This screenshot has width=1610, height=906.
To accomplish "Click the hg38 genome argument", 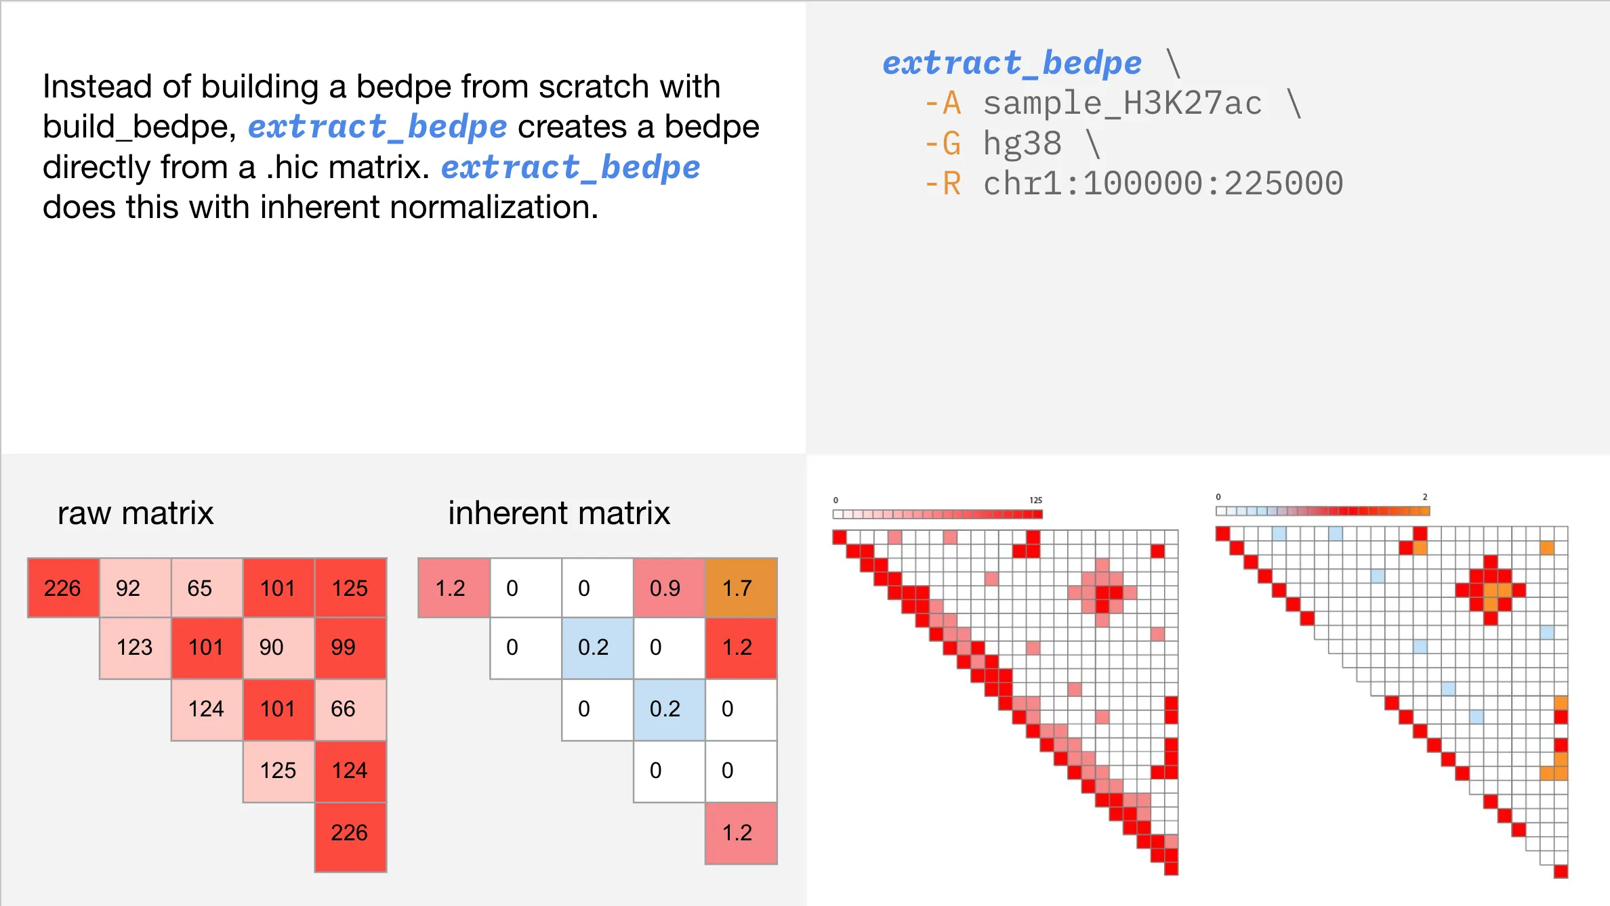I will tap(1023, 144).
